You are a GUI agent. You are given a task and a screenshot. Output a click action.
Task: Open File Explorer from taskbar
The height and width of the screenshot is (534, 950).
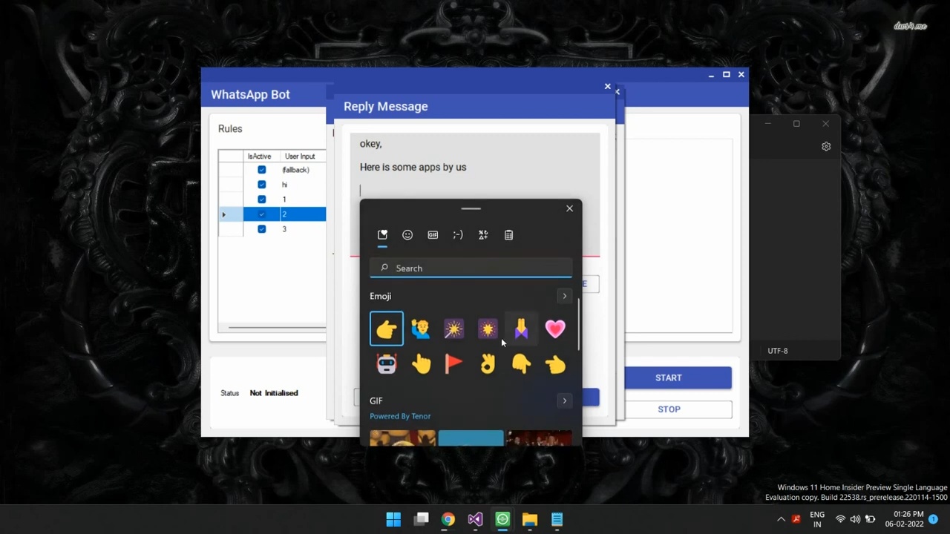click(530, 519)
